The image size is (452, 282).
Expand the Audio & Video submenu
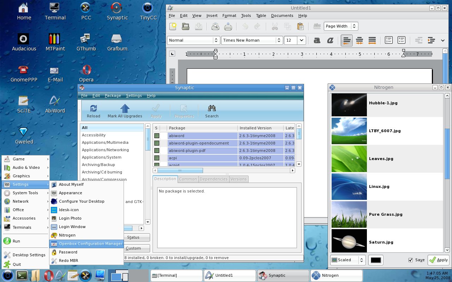tap(26, 167)
